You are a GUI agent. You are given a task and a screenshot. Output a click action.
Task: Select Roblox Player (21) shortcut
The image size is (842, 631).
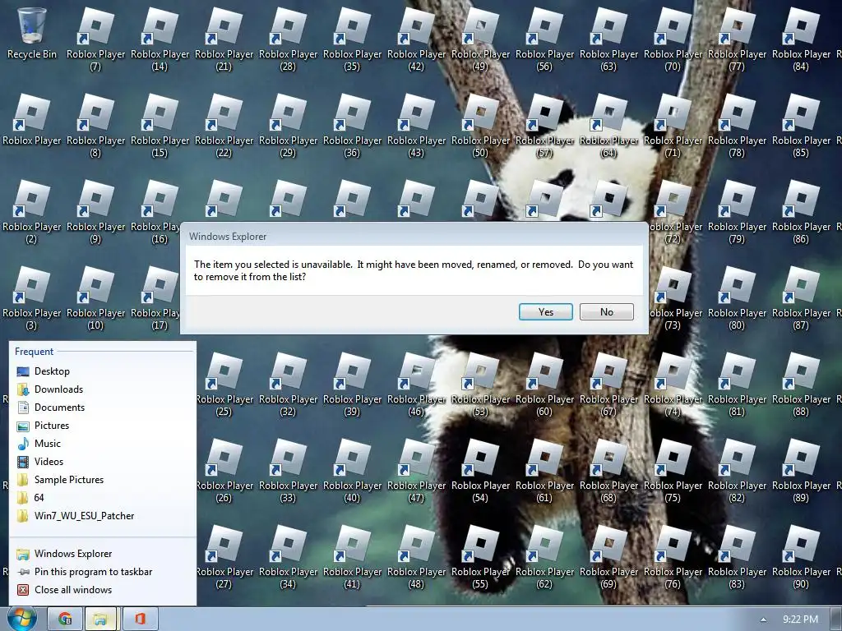pos(224,39)
